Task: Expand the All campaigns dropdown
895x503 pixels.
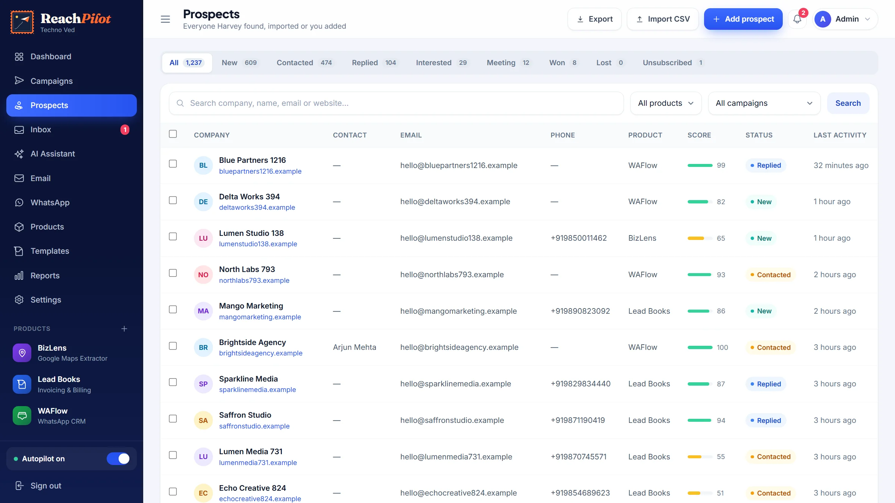Action: point(764,103)
